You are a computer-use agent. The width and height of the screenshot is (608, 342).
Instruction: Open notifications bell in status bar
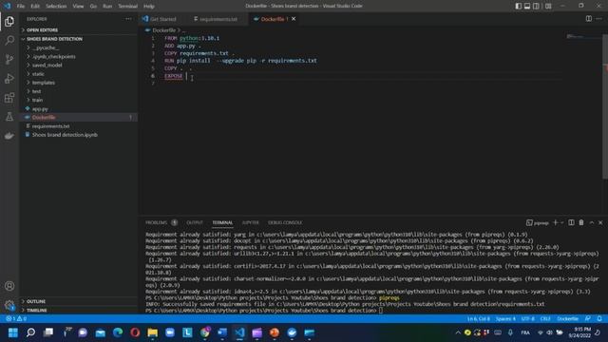tap(599, 319)
